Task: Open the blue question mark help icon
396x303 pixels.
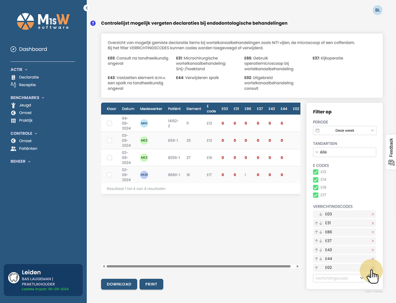Action: (x=93, y=23)
